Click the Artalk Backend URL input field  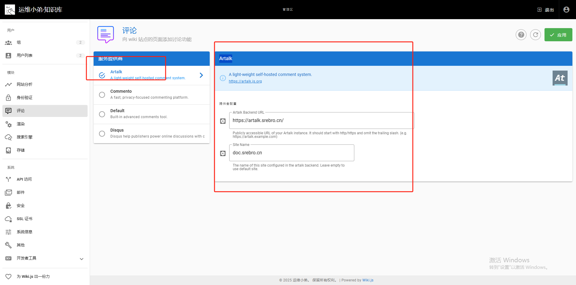pyautogui.click(x=322, y=121)
